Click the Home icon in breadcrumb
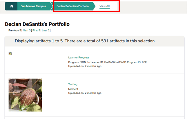This screenshot has height=119, width=187. tap(12, 6)
